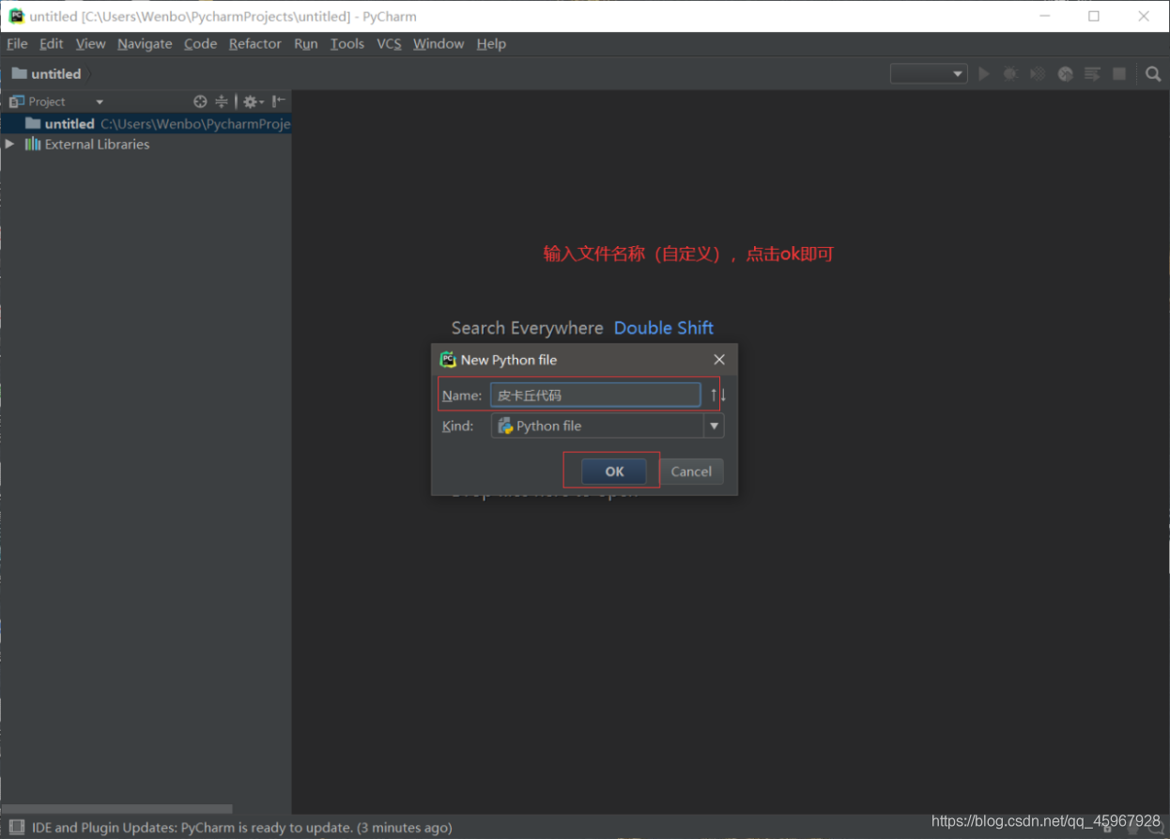The image size is (1170, 839).
Task: Click the Scroll from Source target icon
Action: [200, 101]
